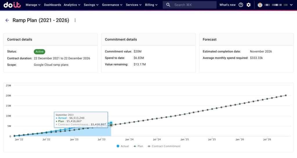Screen dimensions: 297x158
Task: Open the Governance menu
Action: pos(112,5)
